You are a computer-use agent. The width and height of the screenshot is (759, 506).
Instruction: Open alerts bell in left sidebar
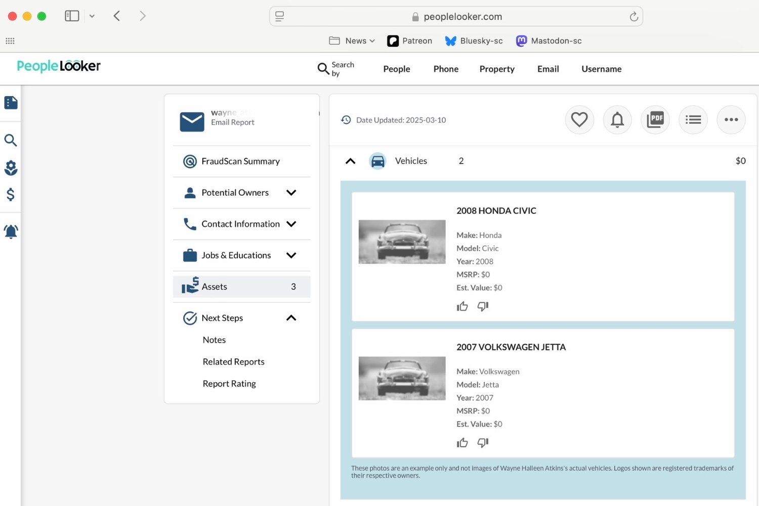(x=11, y=232)
